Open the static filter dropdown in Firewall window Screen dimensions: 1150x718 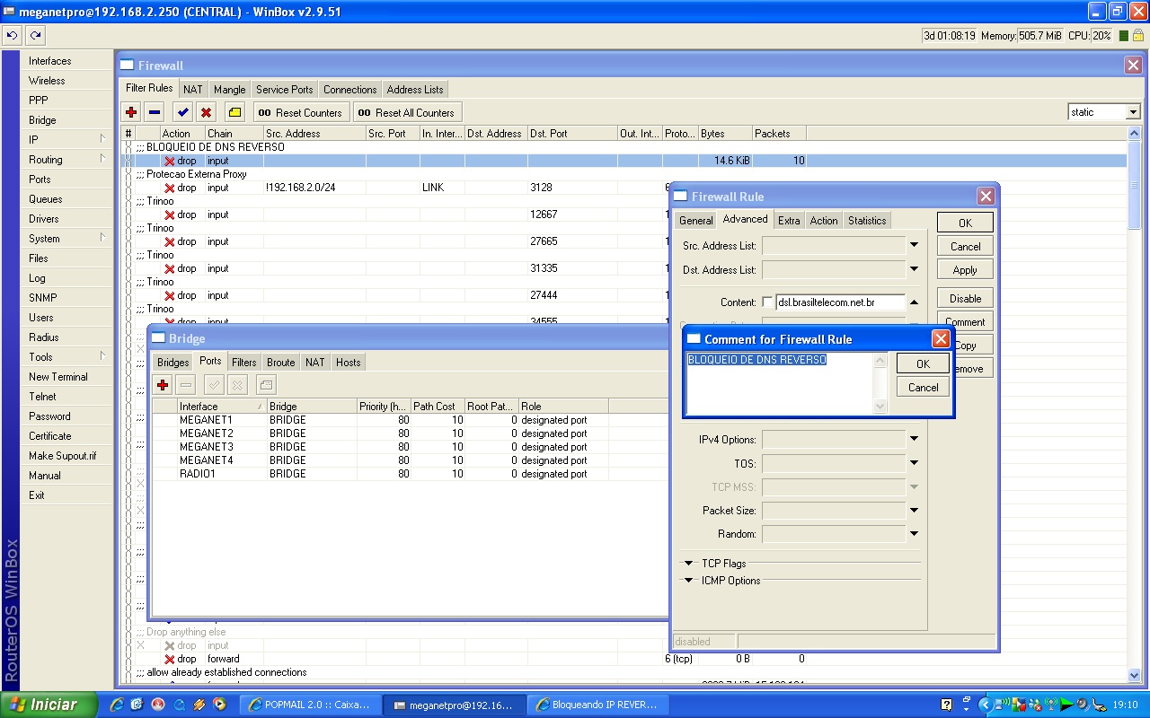1132,112
